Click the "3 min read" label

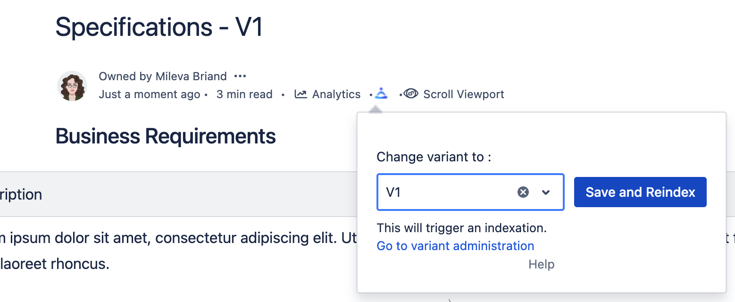pos(244,94)
